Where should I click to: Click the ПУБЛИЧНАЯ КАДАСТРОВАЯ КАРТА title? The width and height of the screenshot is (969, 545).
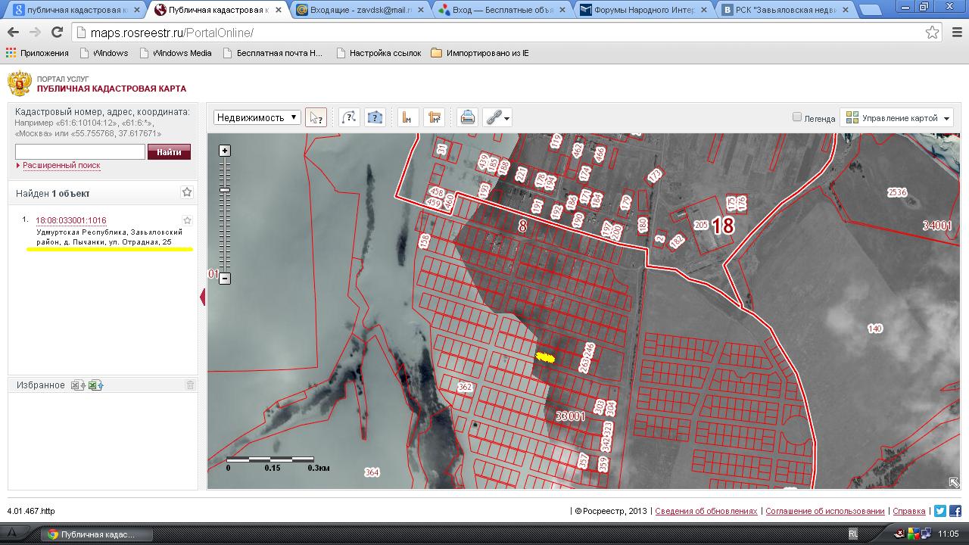(x=111, y=89)
